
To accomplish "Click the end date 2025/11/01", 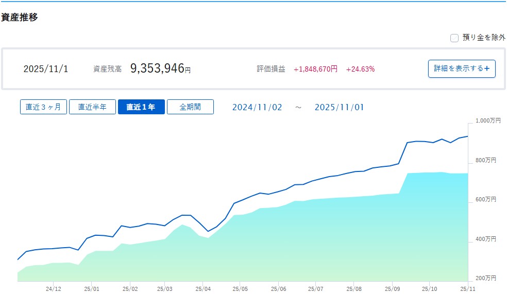I will pos(339,107).
